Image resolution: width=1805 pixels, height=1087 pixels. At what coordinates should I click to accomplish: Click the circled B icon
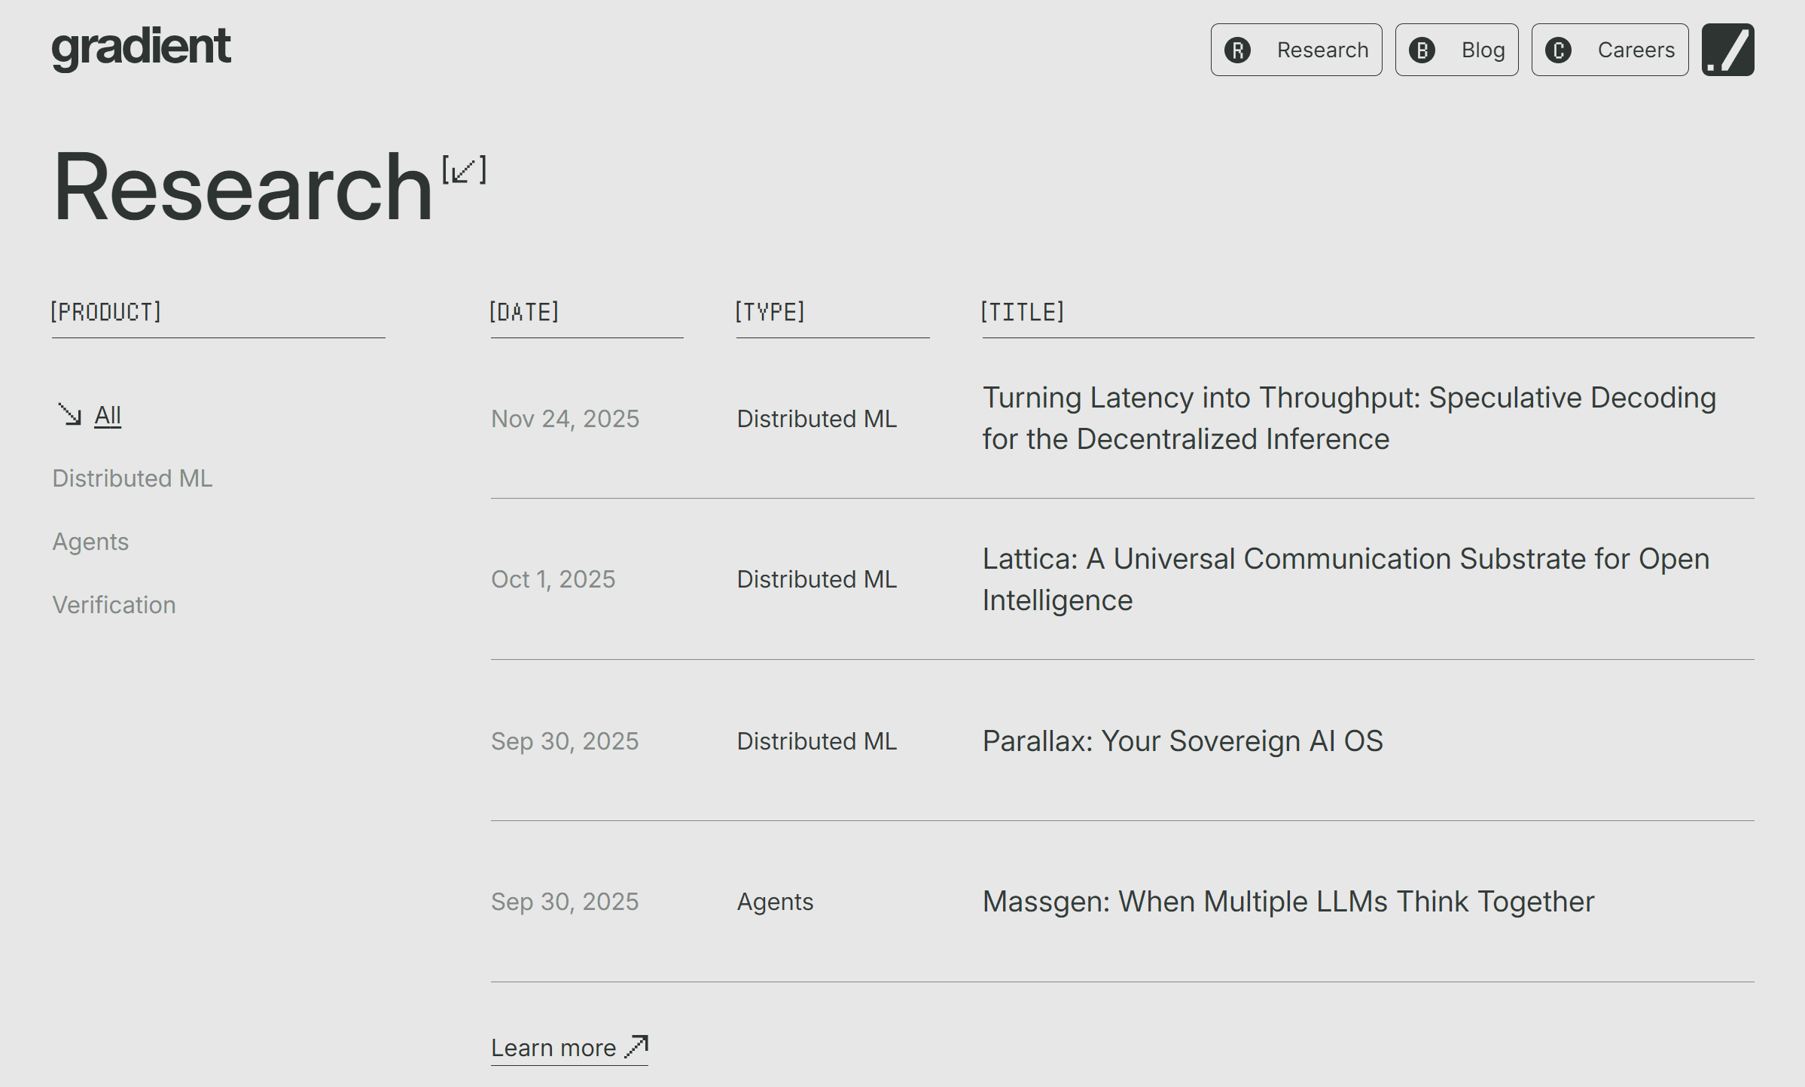[x=1422, y=50]
